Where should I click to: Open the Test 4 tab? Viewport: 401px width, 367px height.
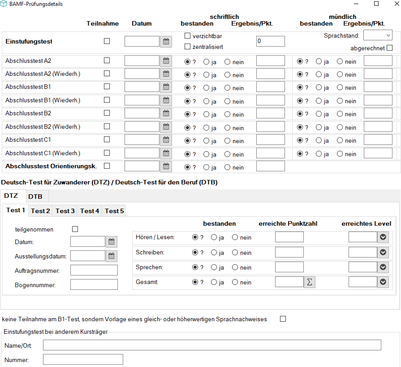coord(90,211)
